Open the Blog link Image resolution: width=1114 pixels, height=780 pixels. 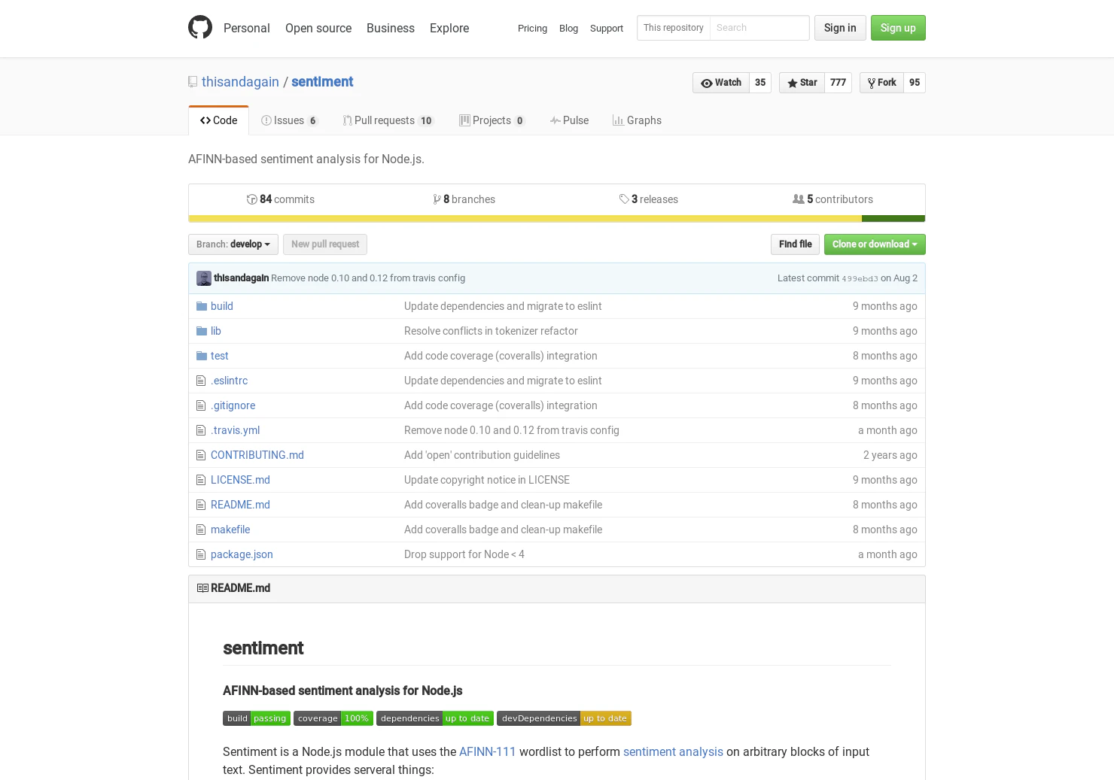coord(568,28)
